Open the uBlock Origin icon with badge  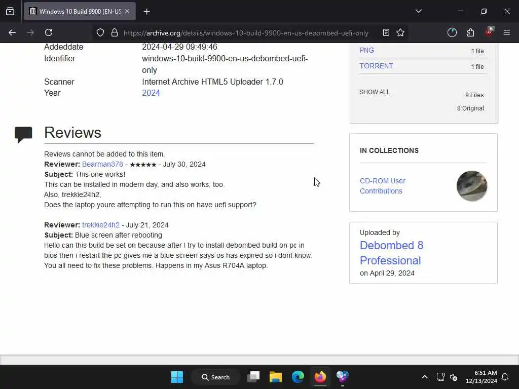(489, 32)
